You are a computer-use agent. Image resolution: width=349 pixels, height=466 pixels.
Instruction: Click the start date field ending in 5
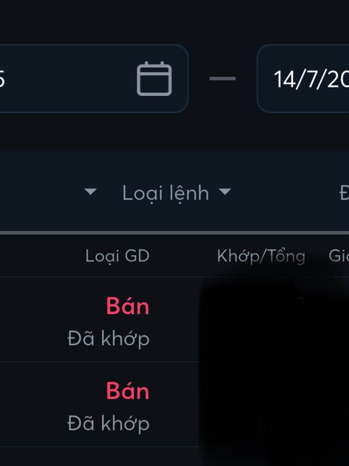click(x=94, y=79)
